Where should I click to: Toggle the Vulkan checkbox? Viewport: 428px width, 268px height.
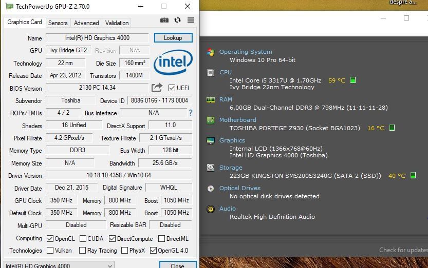coord(50,250)
